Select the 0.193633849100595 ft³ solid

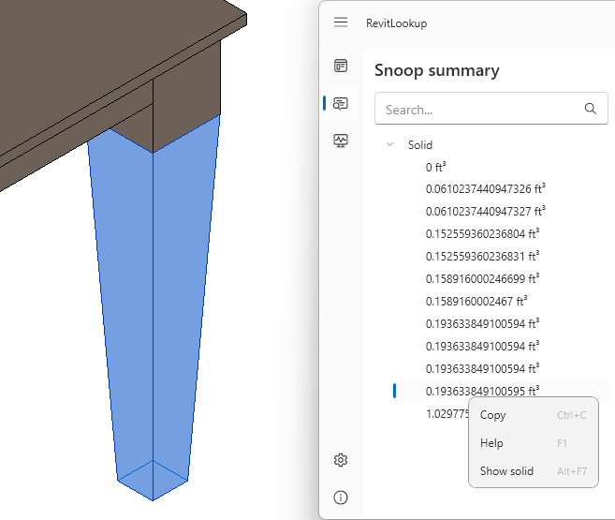pos(481,391)
